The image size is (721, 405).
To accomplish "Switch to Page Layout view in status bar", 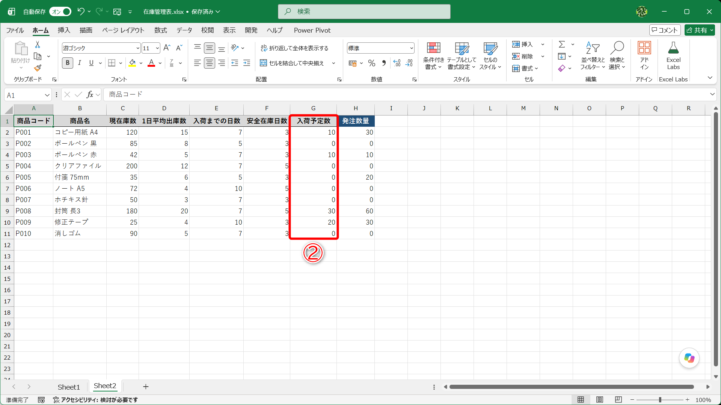I will [600, 400].
